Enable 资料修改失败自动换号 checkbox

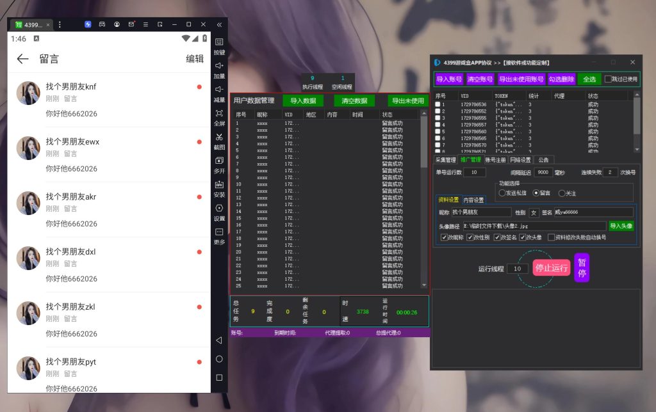coord(551,237)
